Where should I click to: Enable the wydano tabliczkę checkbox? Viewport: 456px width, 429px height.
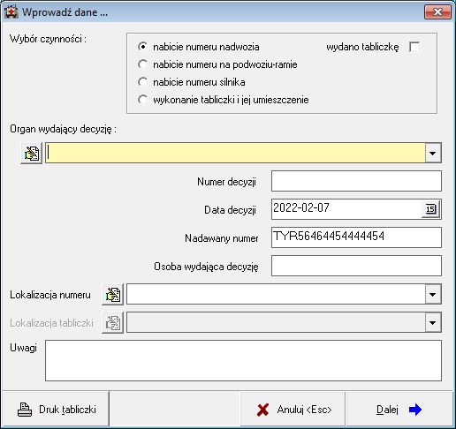(414, 47)
